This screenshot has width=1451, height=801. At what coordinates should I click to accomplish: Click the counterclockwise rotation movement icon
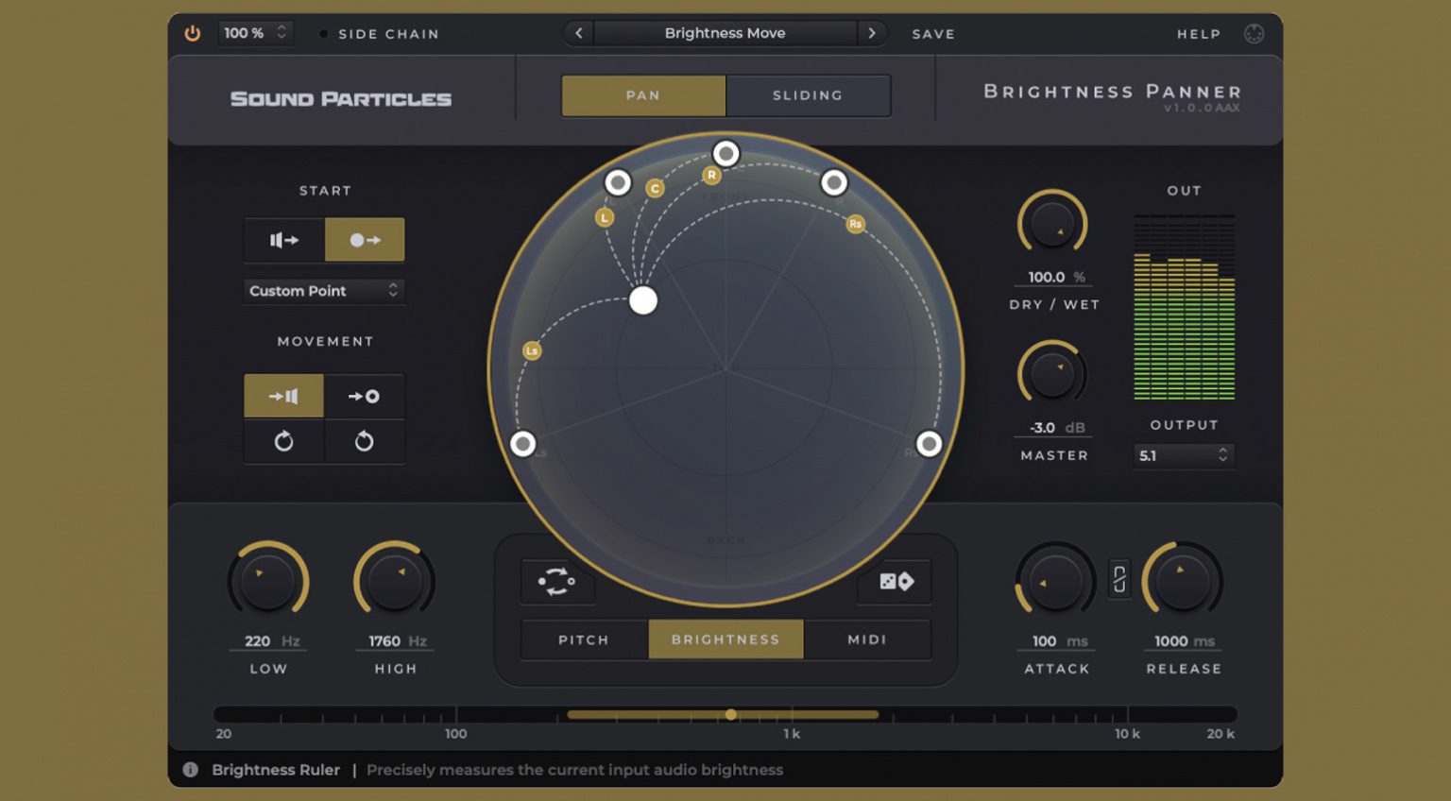pyautogui.click(x=366, y=442)
